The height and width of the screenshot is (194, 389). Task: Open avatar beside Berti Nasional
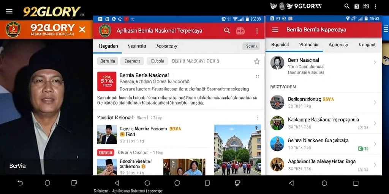pos(277,63)
